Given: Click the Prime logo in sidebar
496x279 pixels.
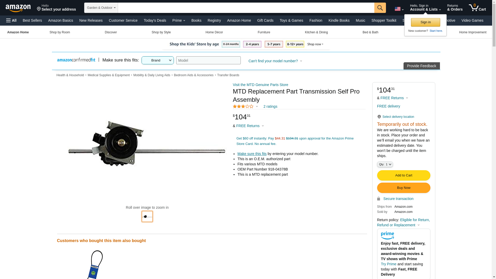Looking at the screenshot, I should point(387,235).
